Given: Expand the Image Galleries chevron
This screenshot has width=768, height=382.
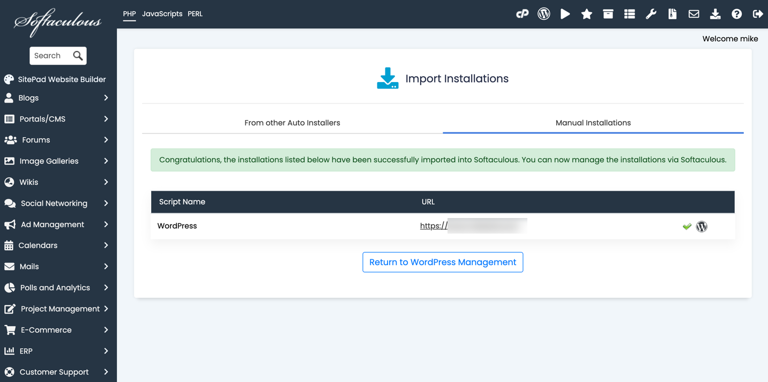Looking at the screenshot, I should click(106, 161).
